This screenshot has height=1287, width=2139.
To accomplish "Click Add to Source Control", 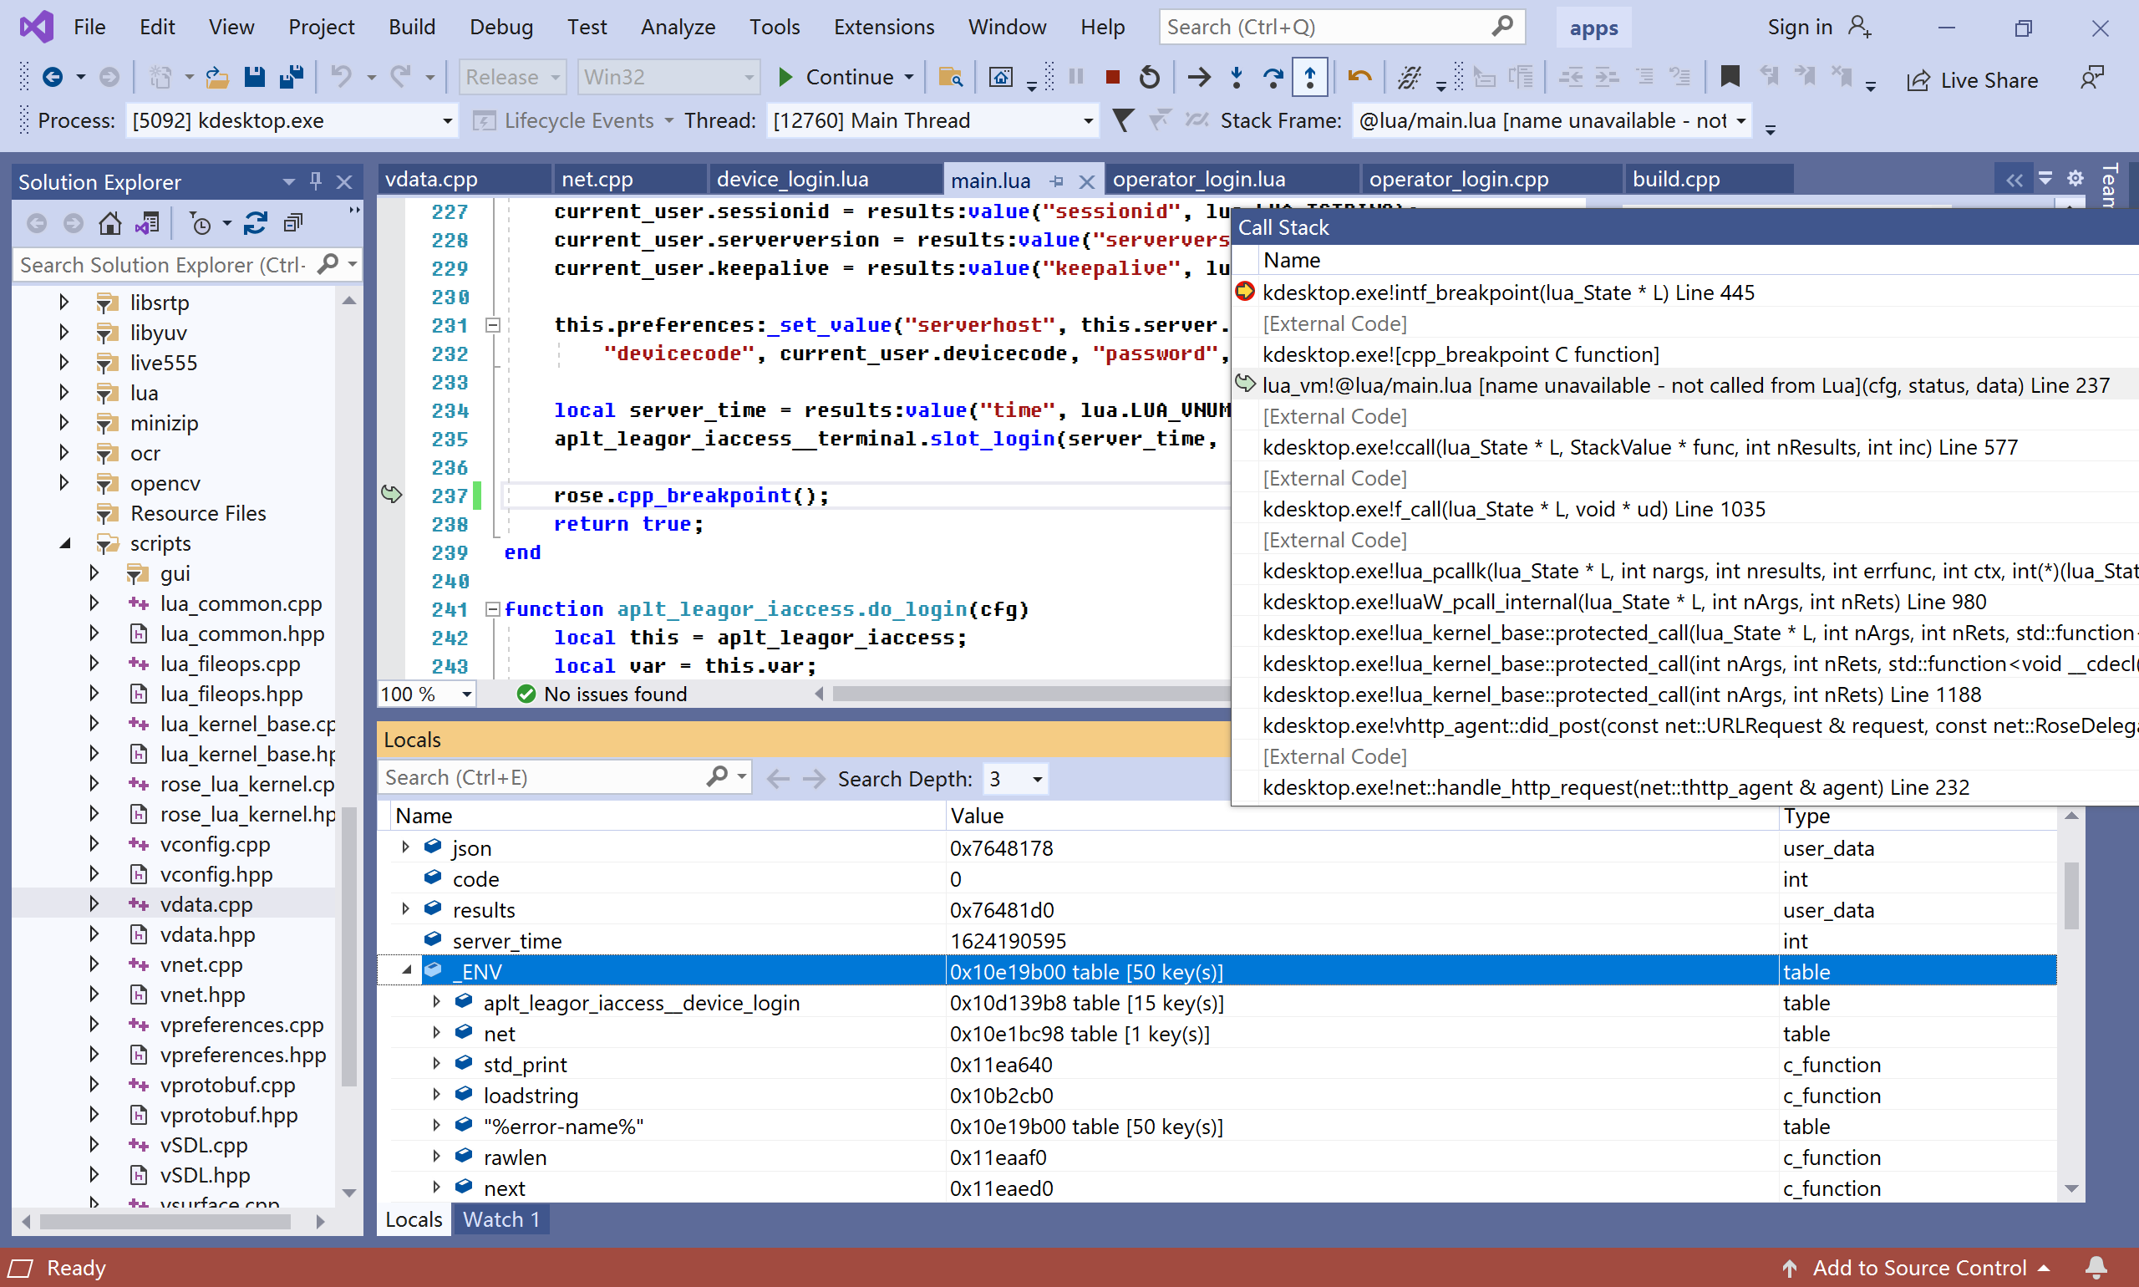I will 1918,1268.
